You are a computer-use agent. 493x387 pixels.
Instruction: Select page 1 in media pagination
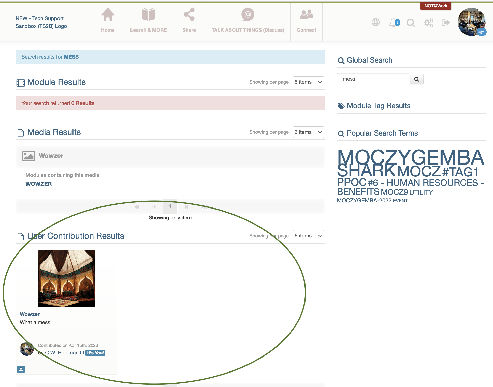(x=170, y=206)
